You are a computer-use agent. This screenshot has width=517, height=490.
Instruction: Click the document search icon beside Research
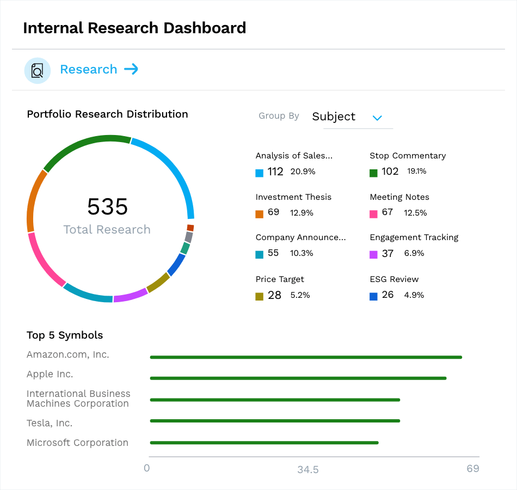coord(37,70)
